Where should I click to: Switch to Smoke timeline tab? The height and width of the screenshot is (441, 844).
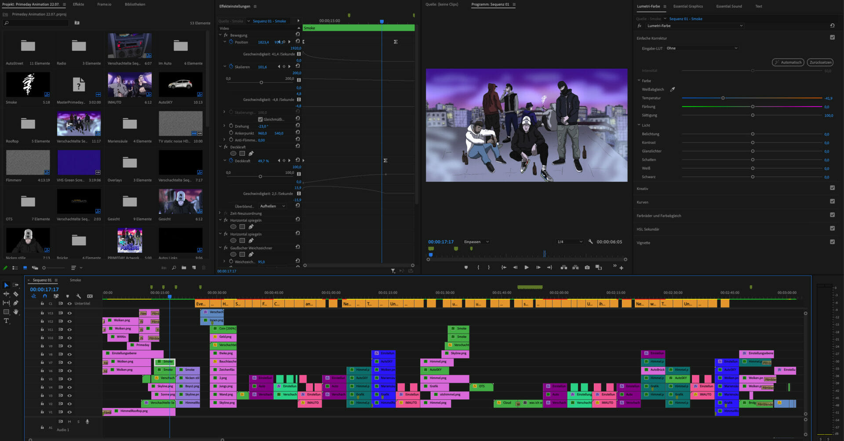click(x=75, y=280)
